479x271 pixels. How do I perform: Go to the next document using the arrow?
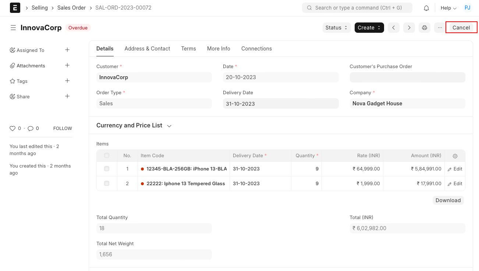409,27
